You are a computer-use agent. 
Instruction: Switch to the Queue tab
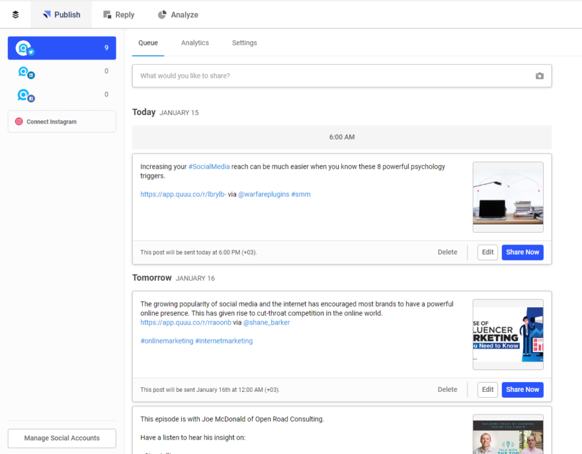pyautogui.click(x=148, y=43)
